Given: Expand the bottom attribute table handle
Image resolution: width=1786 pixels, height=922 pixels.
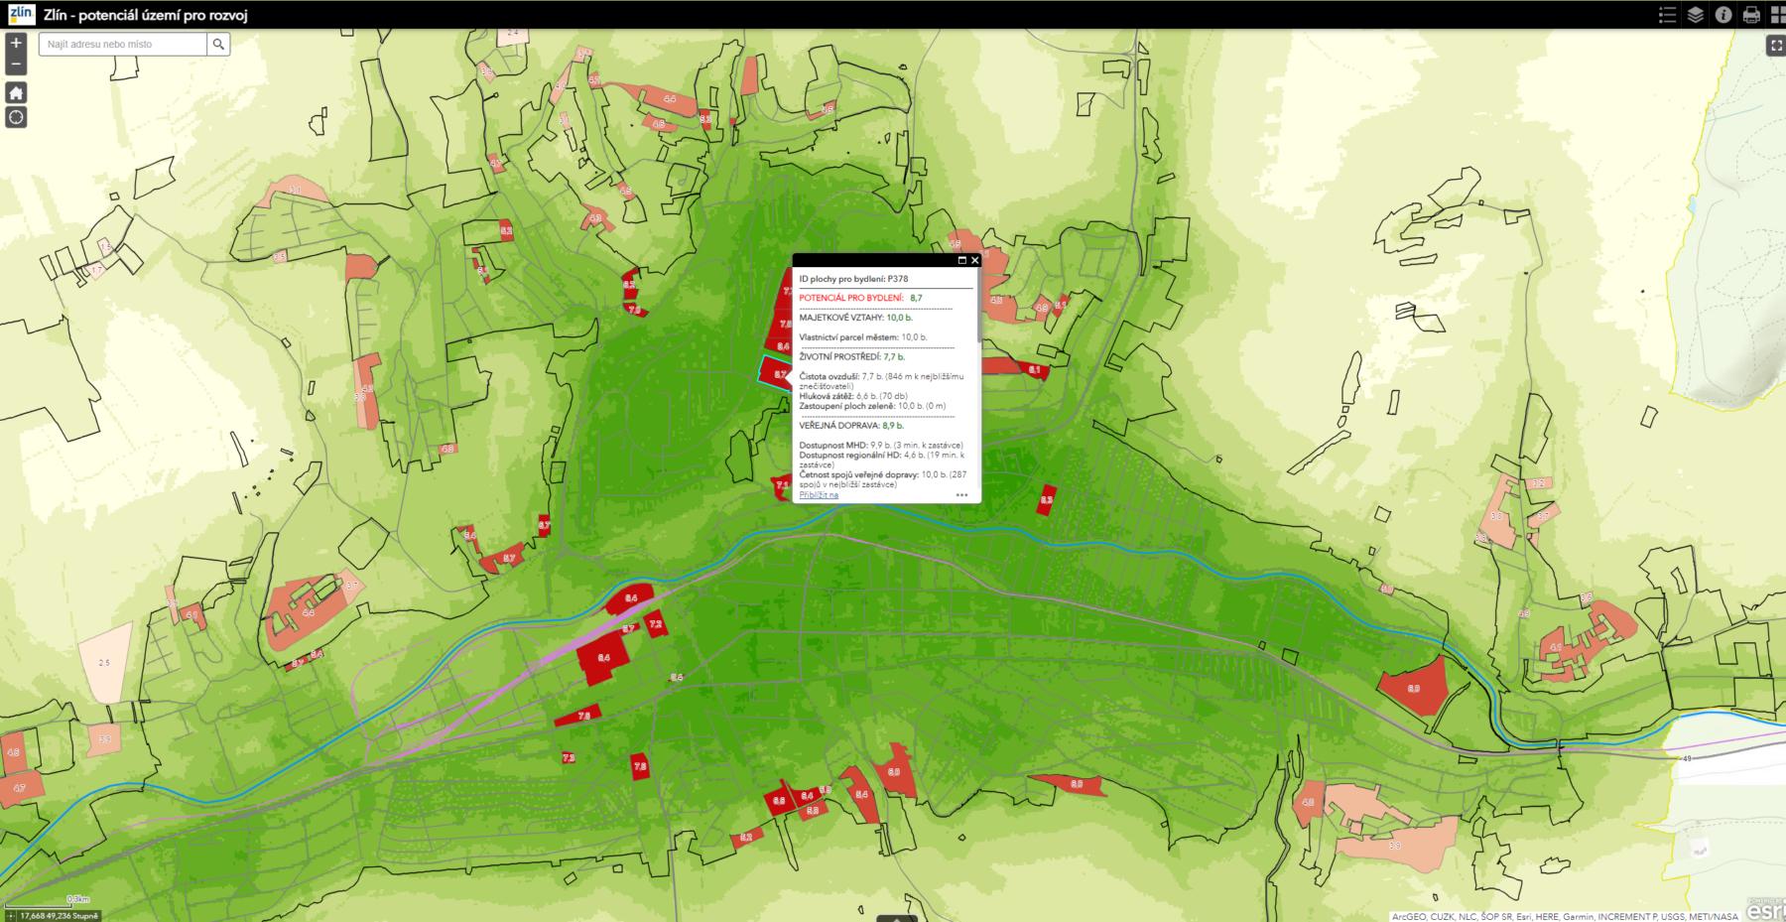Looking at the screenshot, I should pyautogui.click(x=896, y=918).
